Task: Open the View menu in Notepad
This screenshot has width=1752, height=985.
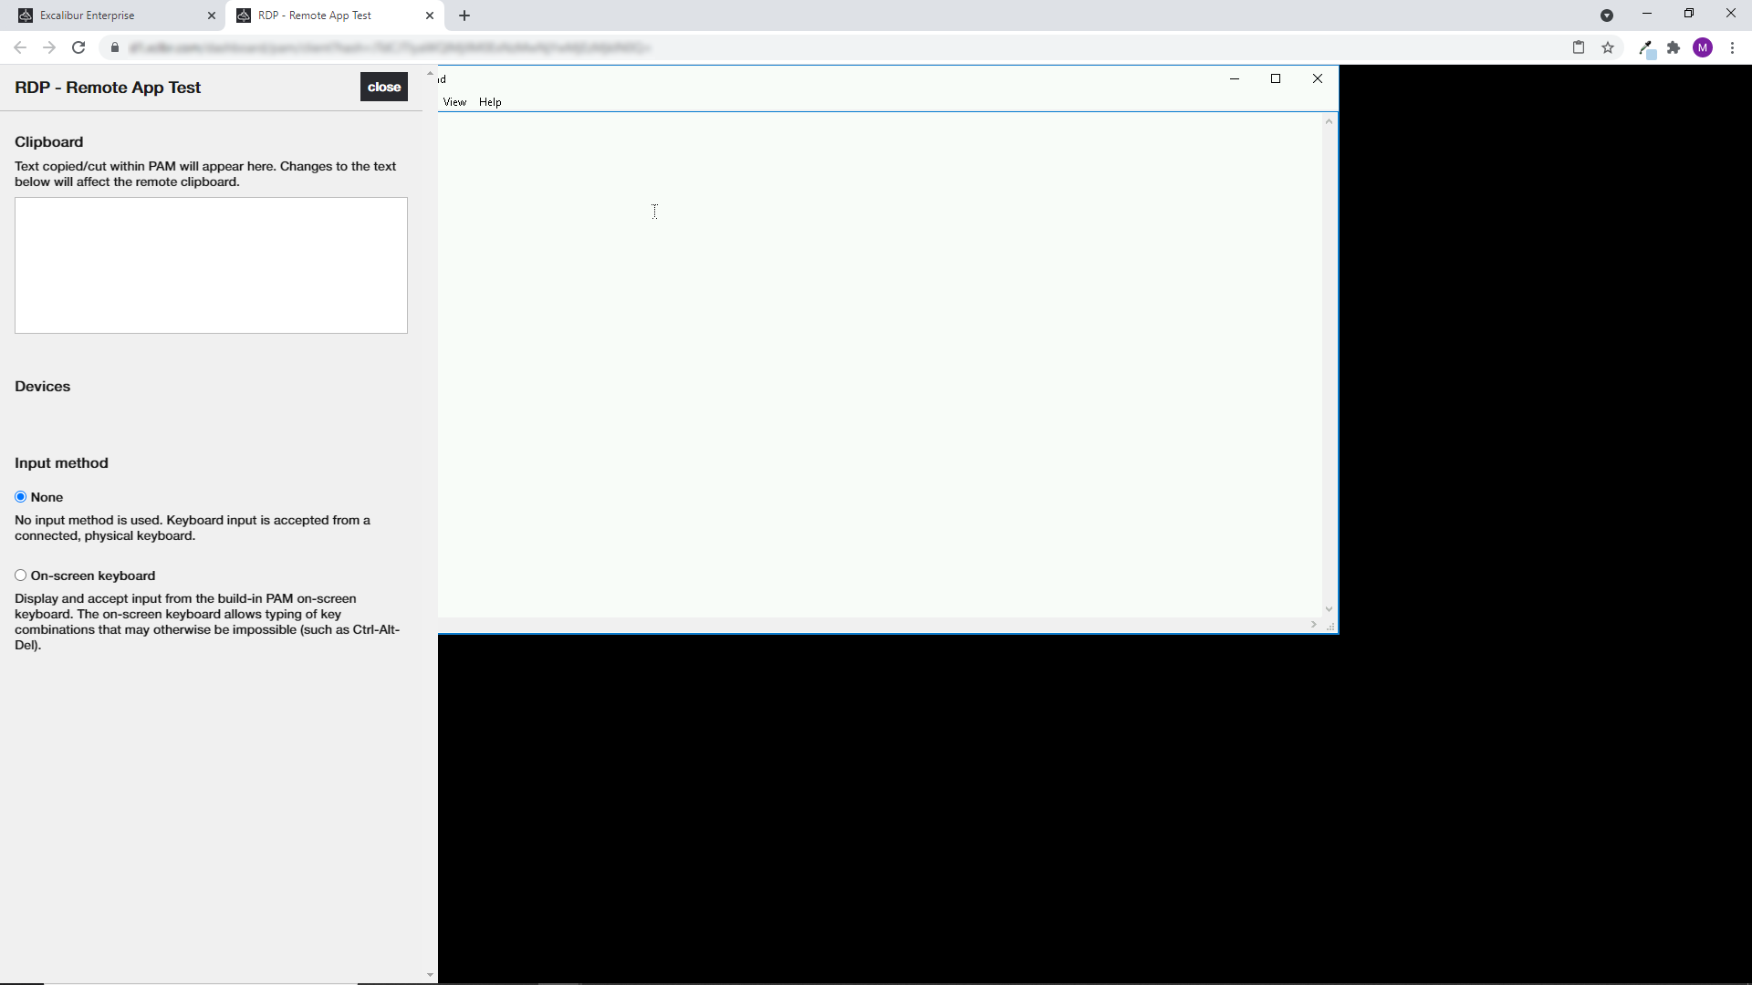Action: pos(454,102)
